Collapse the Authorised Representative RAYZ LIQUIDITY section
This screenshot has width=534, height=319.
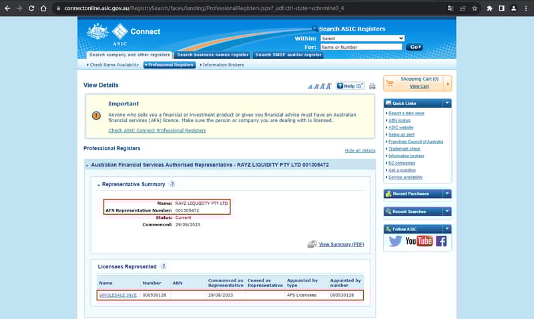(x=87, y=166)
